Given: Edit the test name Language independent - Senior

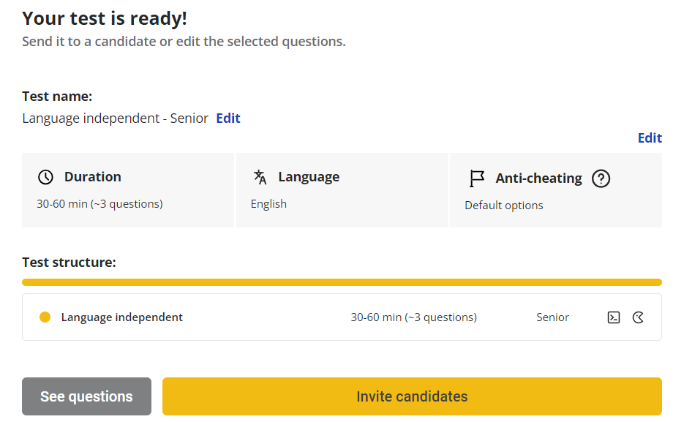Looking at the screenshot, I should [x=228, y=118].
